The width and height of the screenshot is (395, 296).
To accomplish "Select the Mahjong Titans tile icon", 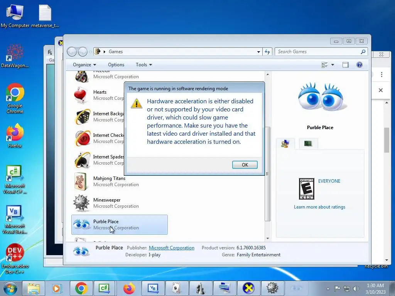I will point(81,181).
